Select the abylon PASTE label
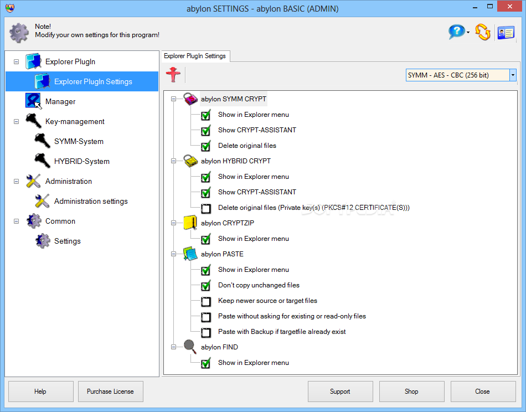Viewport: 526px width, 412px height. (x=222, y=254)
